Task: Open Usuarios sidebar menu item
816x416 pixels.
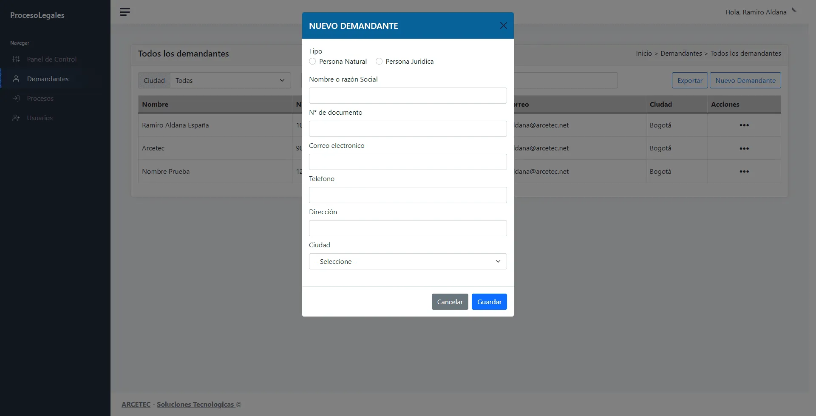Action: click(40, 118)
